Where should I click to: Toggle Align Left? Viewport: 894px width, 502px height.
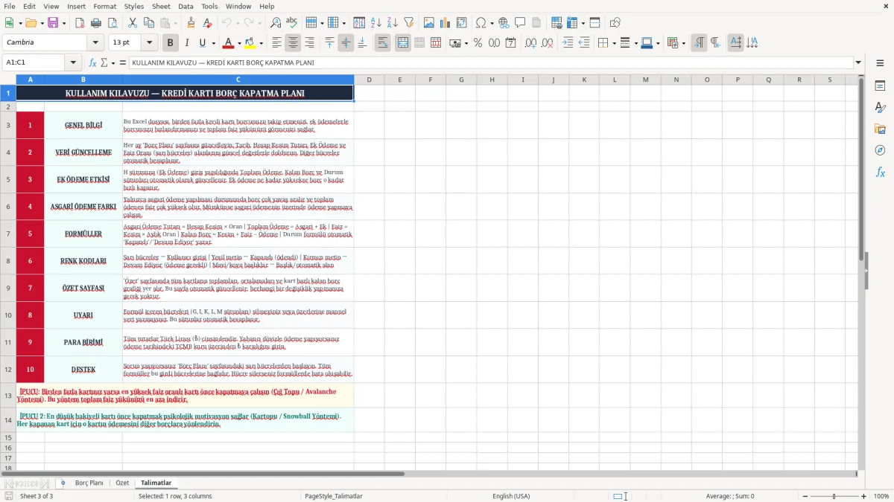tap(277, 43)
